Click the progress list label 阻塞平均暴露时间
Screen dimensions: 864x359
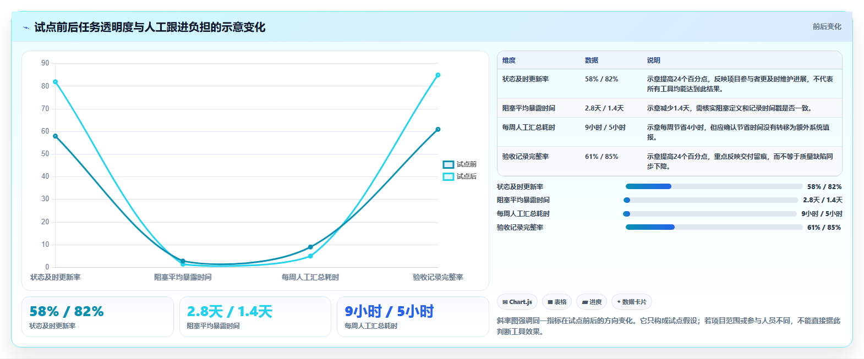[x=523, y=200]
